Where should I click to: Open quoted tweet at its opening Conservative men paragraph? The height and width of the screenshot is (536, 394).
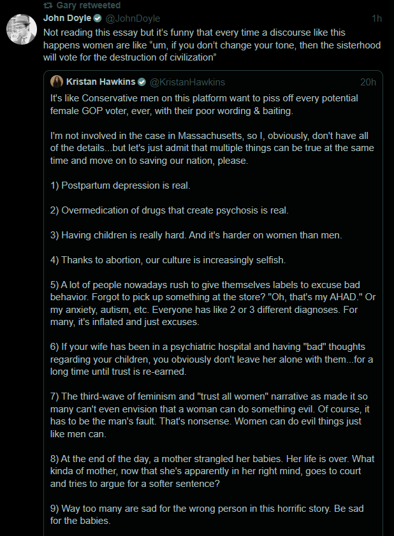click(x=204, y=105)
